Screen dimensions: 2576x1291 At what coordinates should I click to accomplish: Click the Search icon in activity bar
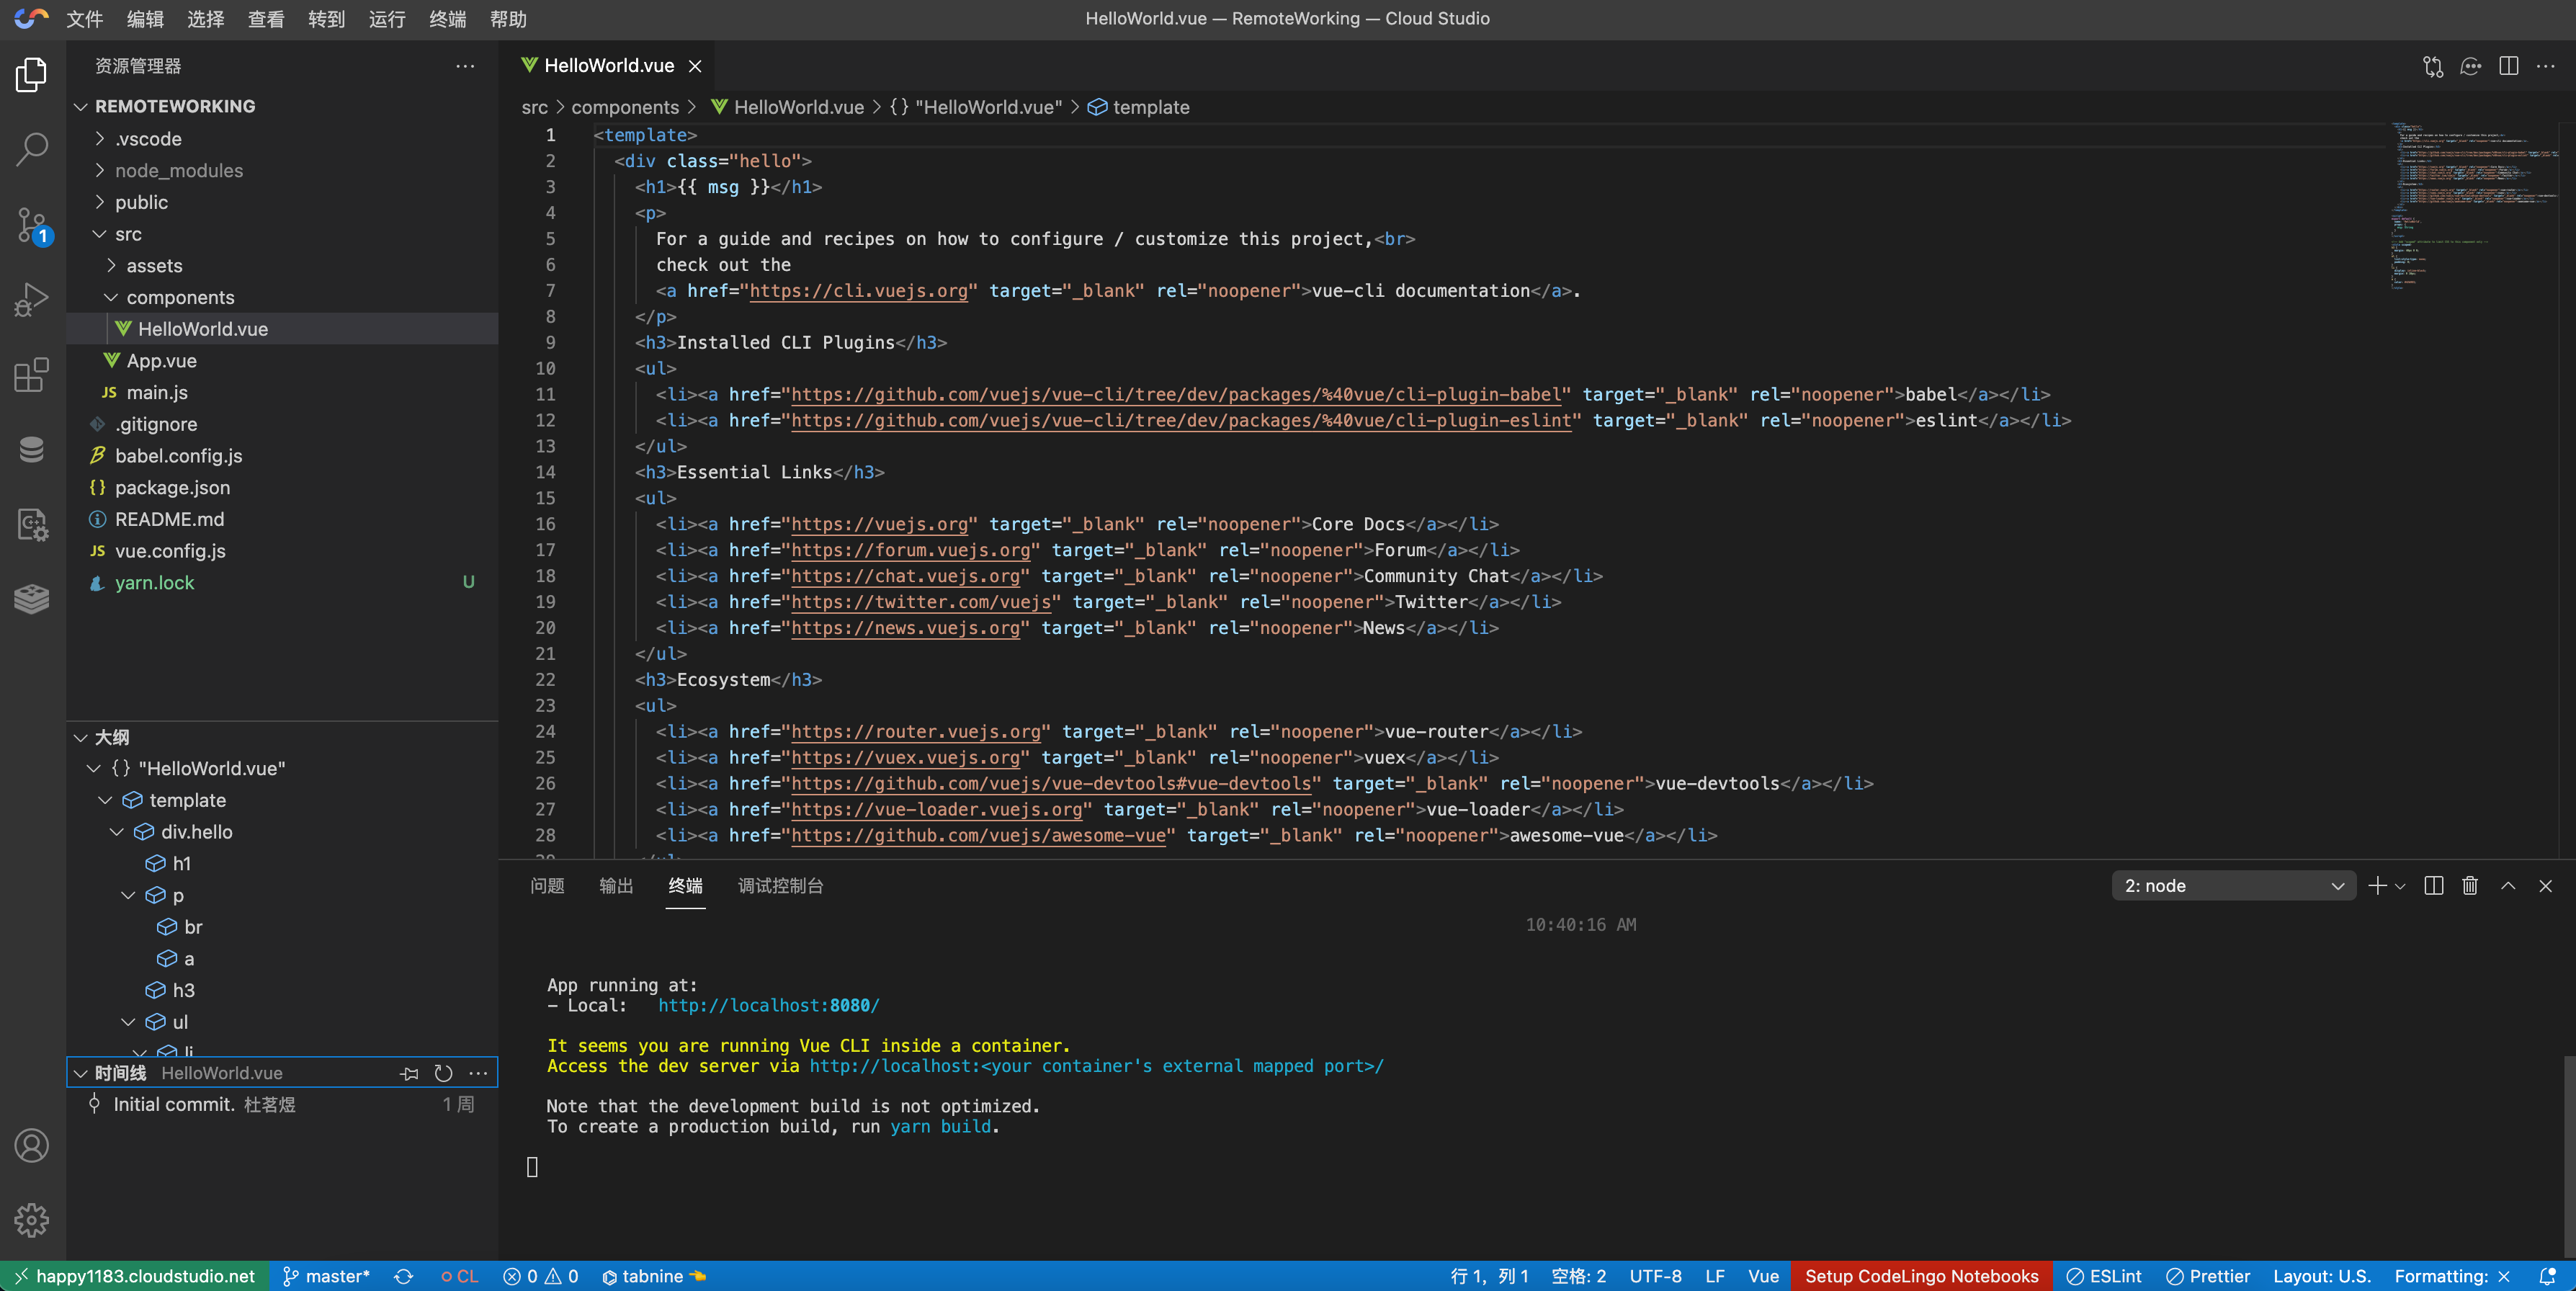point(33,150)
